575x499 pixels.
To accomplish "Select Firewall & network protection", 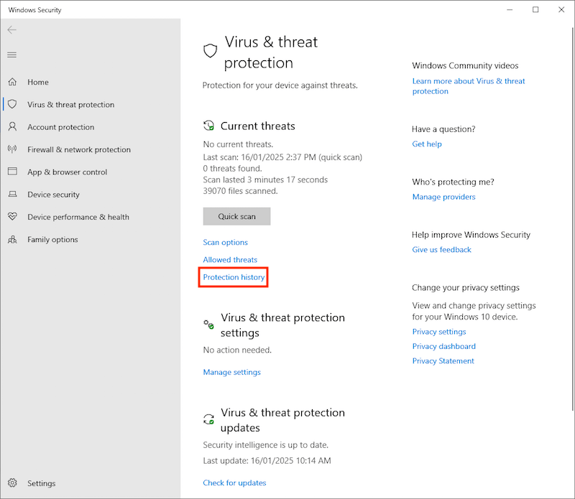I will (79, 149).
